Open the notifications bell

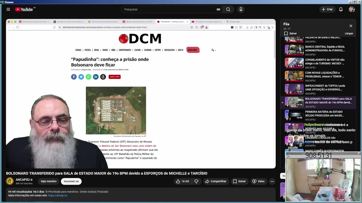tap(341, 9)
